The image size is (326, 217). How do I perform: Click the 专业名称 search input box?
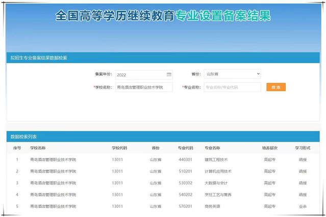click(x=232, y=87)
